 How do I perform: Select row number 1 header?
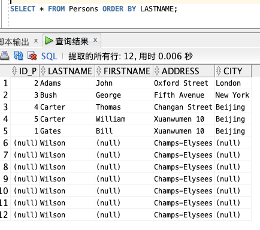[x=5, y=83]
